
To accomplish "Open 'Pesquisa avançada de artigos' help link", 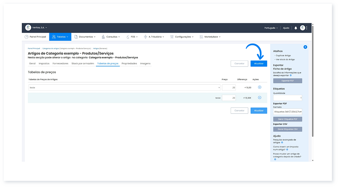I will (x=284, y=141).
